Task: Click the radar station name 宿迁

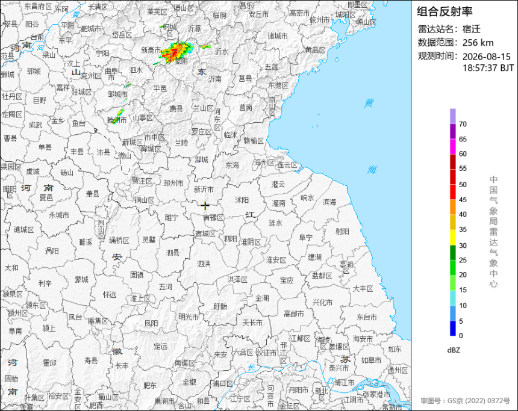Action: click(x=472, y=29)
